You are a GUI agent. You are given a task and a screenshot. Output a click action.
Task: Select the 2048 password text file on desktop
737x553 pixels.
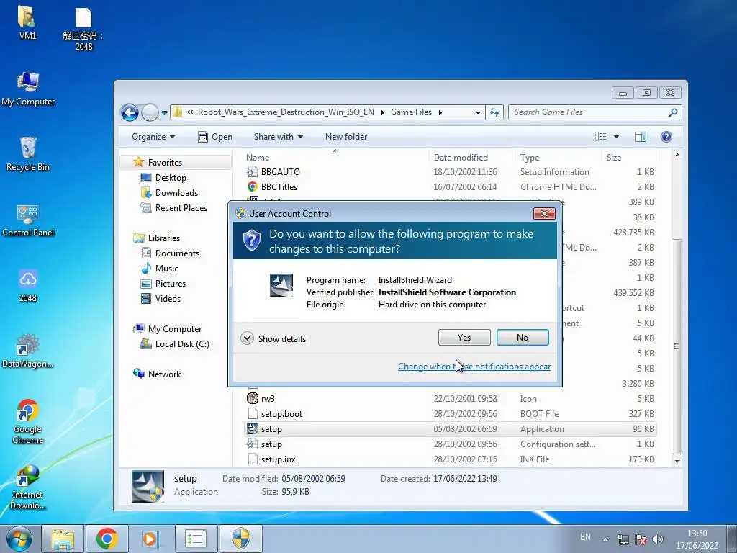[x=83, y=29]
